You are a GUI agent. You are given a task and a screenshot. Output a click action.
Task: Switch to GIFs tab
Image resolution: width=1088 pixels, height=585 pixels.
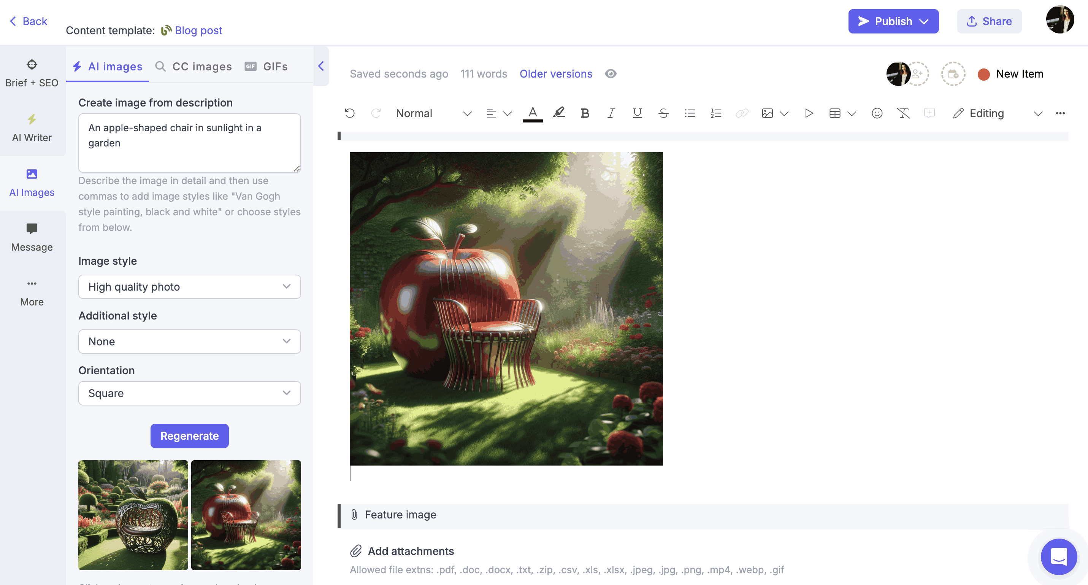click(x=266, y=66)
